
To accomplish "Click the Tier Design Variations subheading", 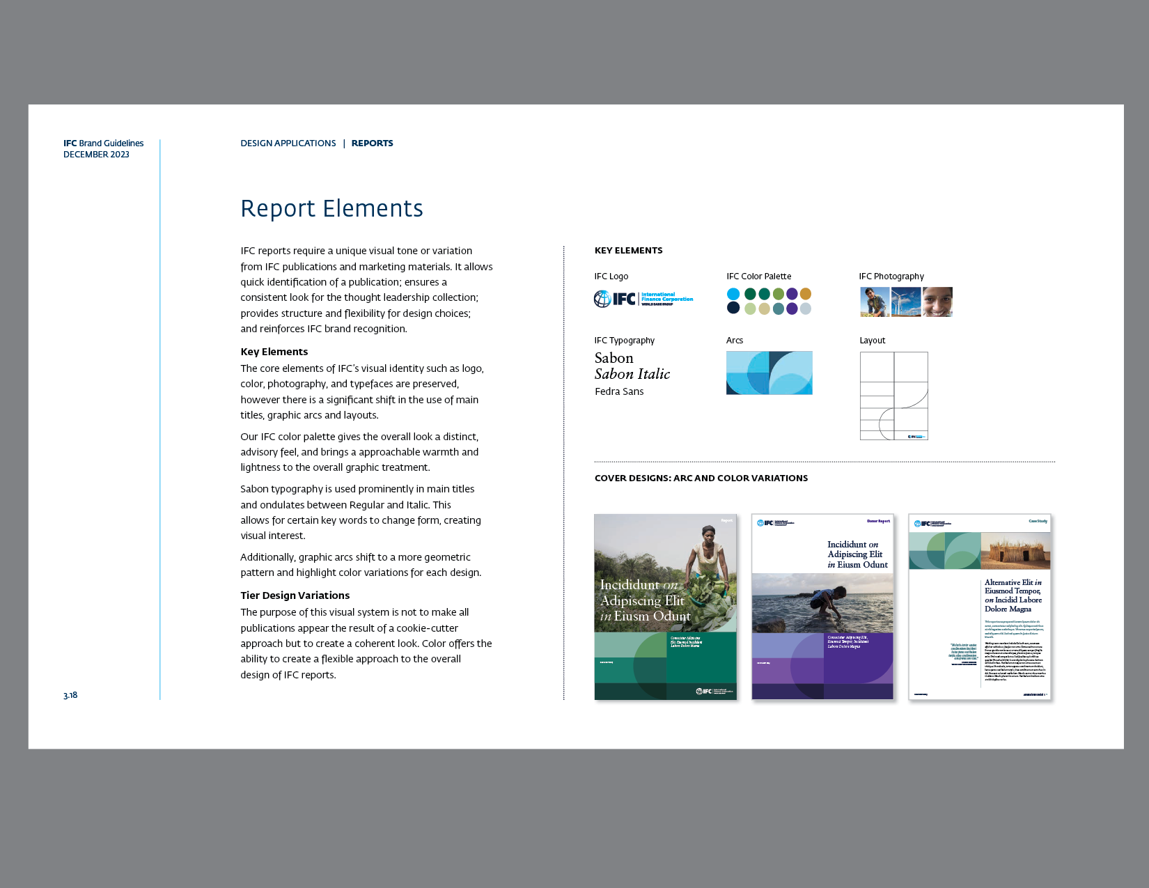I will pos(295,595).
